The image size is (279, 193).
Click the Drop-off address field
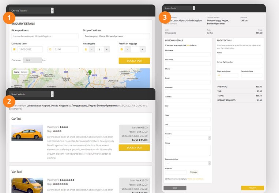(x=116, y=36)
